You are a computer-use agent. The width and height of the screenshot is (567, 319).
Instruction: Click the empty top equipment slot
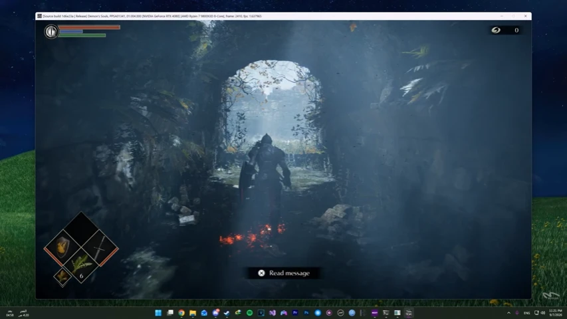(x=81, y=229)
